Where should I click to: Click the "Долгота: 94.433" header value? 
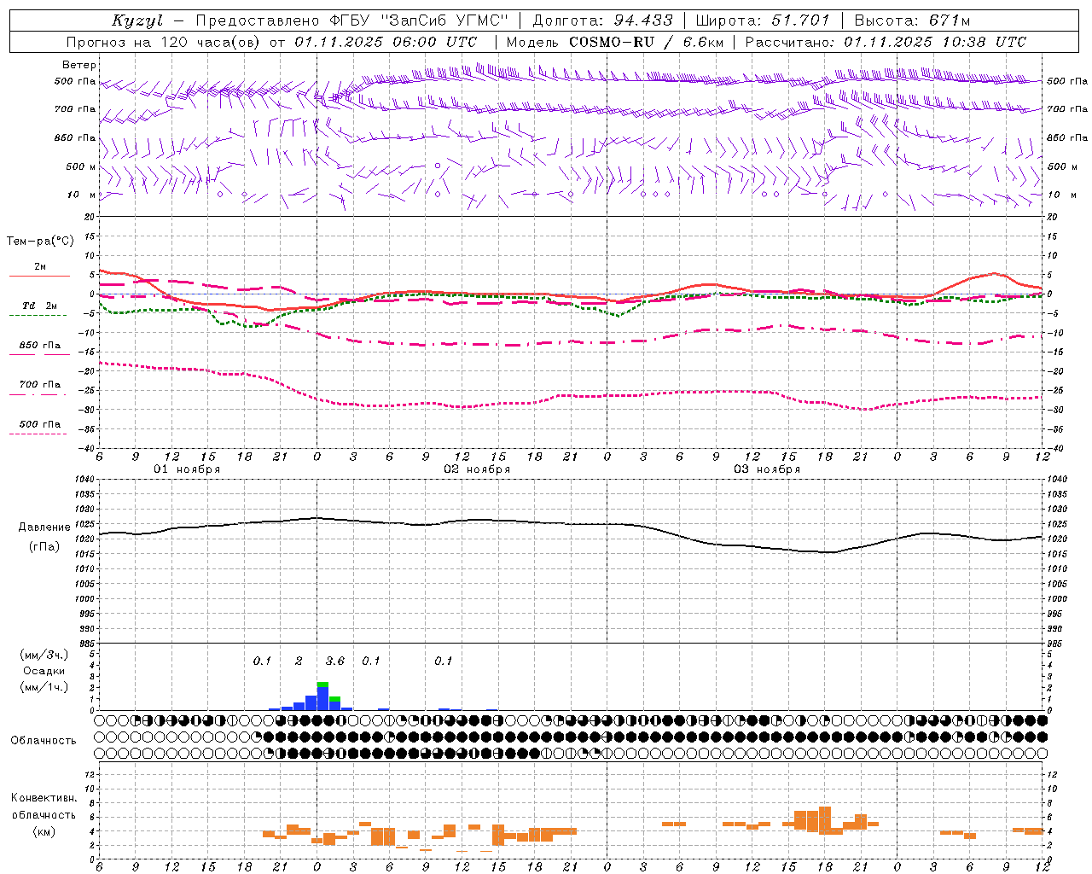(x=602, y=20)
